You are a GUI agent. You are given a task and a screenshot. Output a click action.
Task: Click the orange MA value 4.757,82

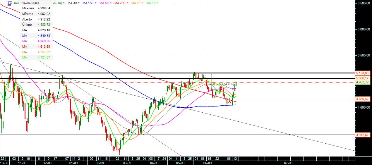click(x=44, y=52)
